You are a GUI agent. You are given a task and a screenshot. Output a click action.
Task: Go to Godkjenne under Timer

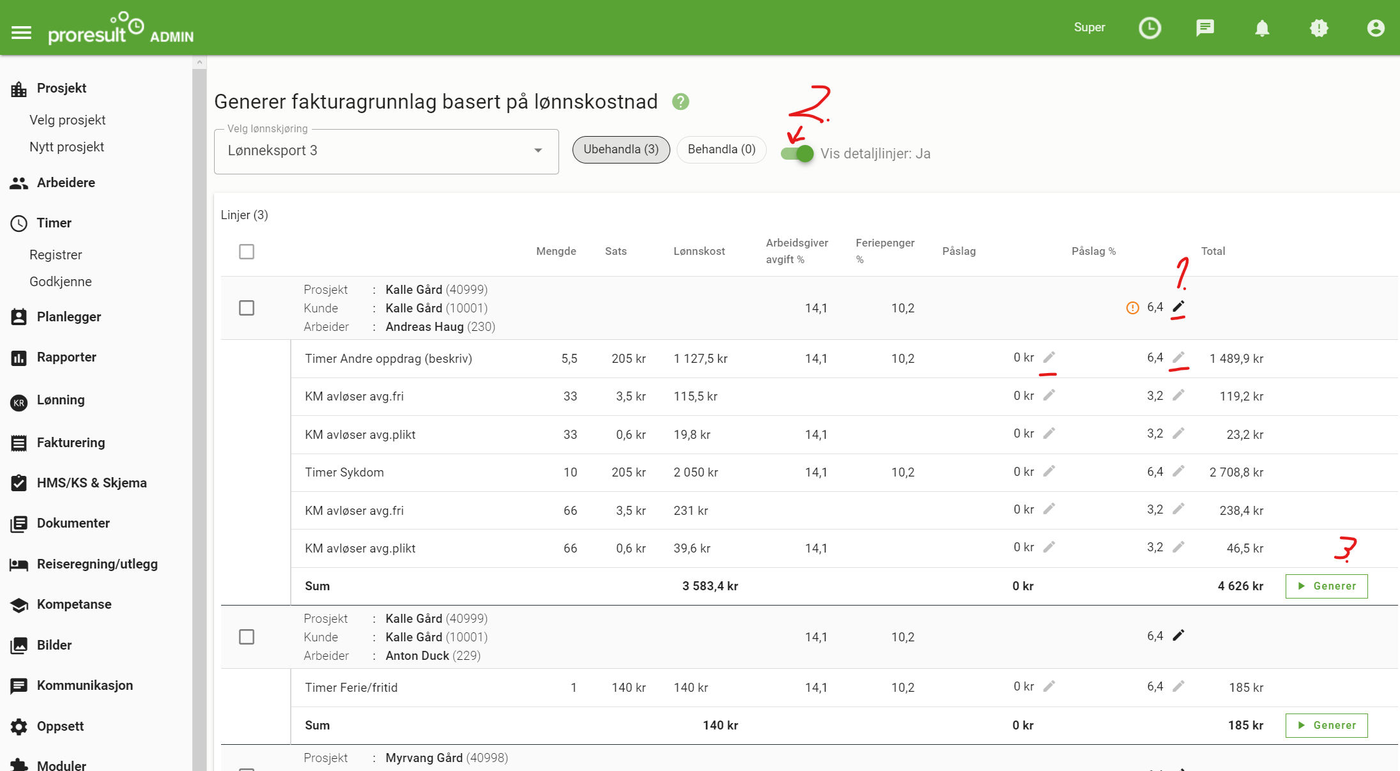(x=61, y=282)
